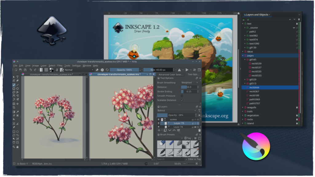This screenshot has height=177, width=315.
Task: Open layer properties icon in Krita Layers
Action: [x=179, y=130]
